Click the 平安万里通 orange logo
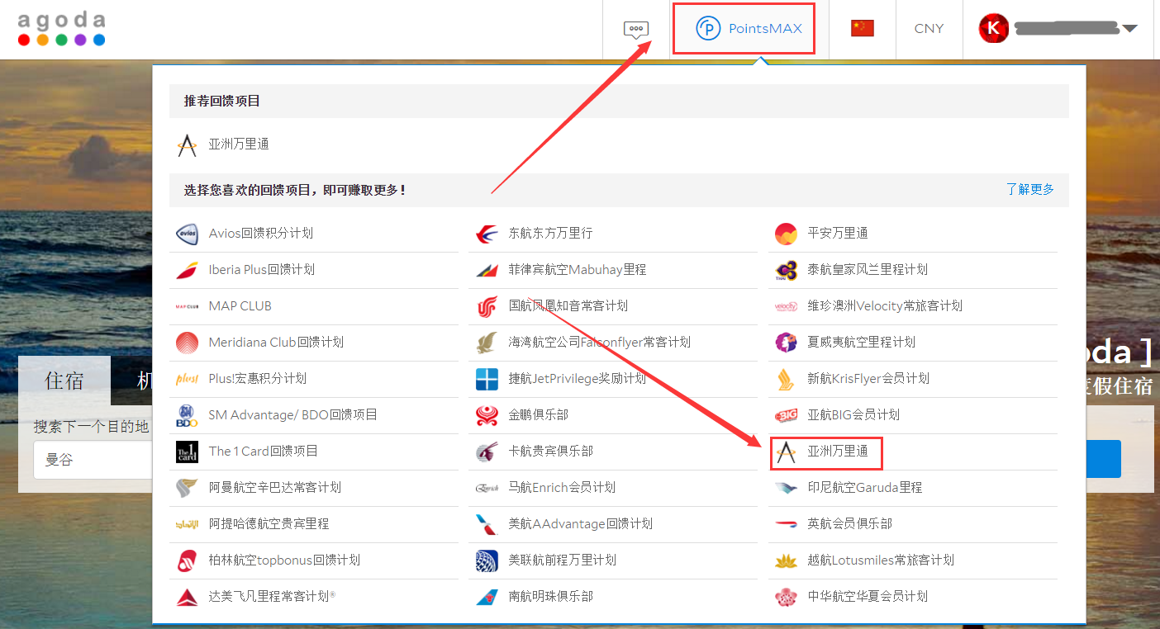 pyautogui.click(x=787, y=234)
